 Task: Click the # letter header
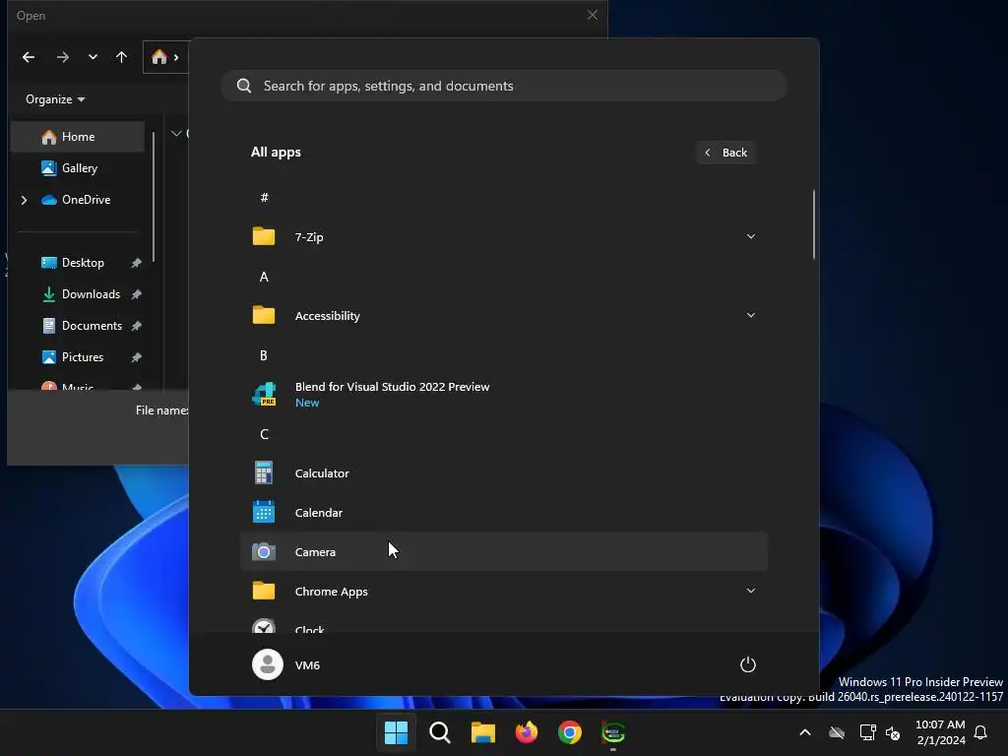(264, 197)
